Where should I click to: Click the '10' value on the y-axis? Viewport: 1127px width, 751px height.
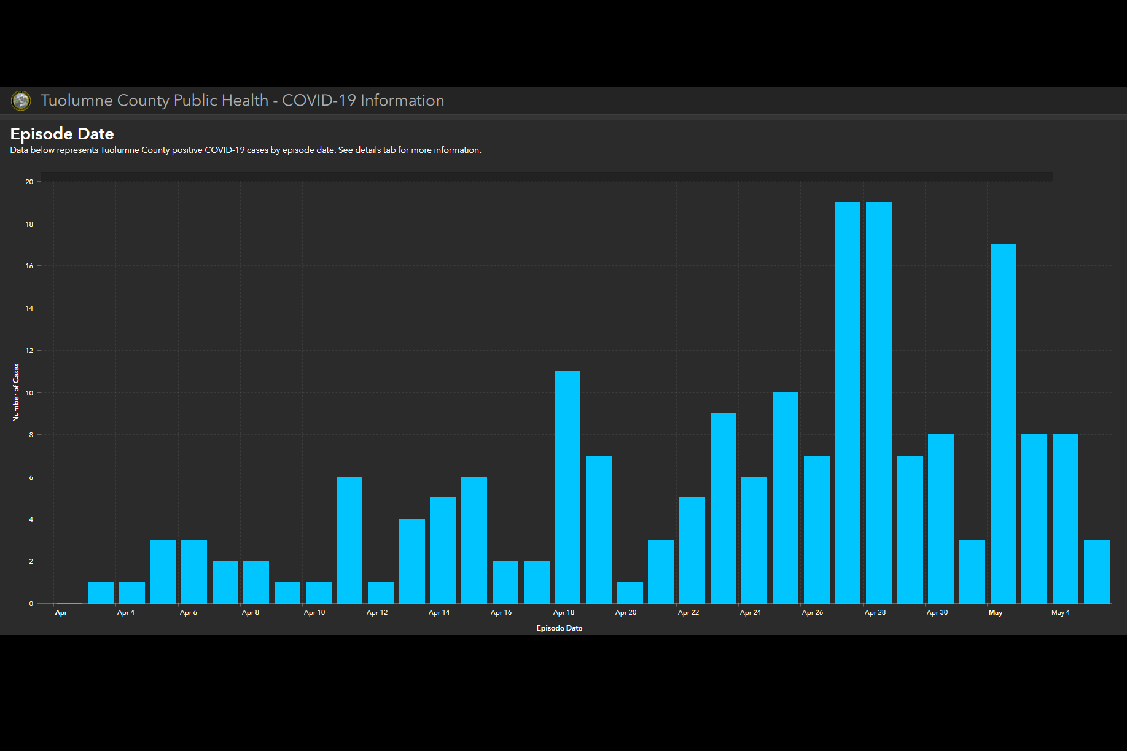tap(29, 393)
